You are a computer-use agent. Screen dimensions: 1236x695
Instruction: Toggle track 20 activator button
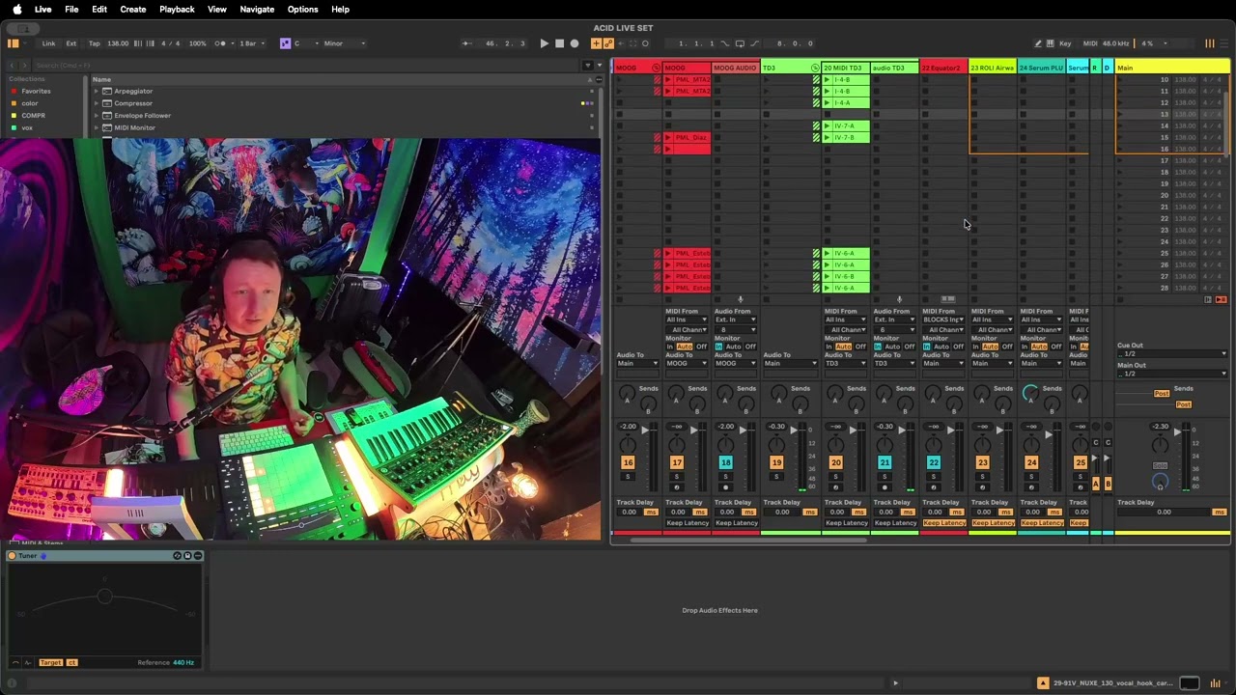(835, 463)
